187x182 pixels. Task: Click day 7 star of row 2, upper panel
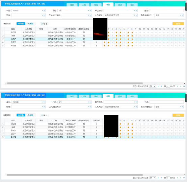tap(128, 36)
